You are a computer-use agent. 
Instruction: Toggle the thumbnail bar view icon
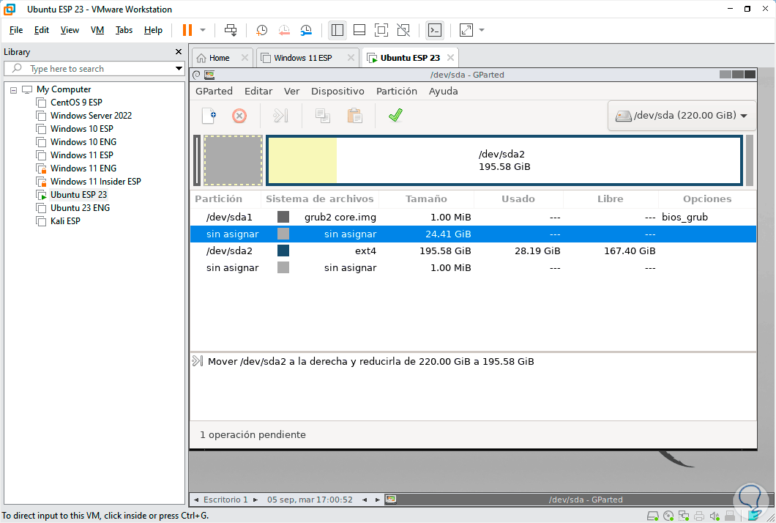pyautogui.click(x=359, y=30)
